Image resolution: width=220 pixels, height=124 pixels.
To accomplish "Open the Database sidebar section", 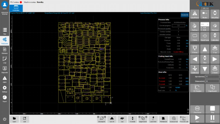I will point(5,50).
